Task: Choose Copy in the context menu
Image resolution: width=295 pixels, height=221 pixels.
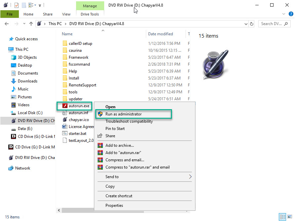Action: click(x=110, y=186)
